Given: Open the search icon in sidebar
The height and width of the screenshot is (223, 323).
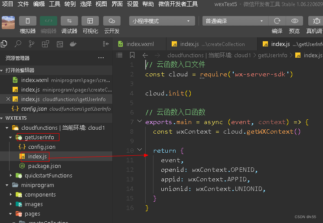Looking at the screenshot, I should 18,44.
